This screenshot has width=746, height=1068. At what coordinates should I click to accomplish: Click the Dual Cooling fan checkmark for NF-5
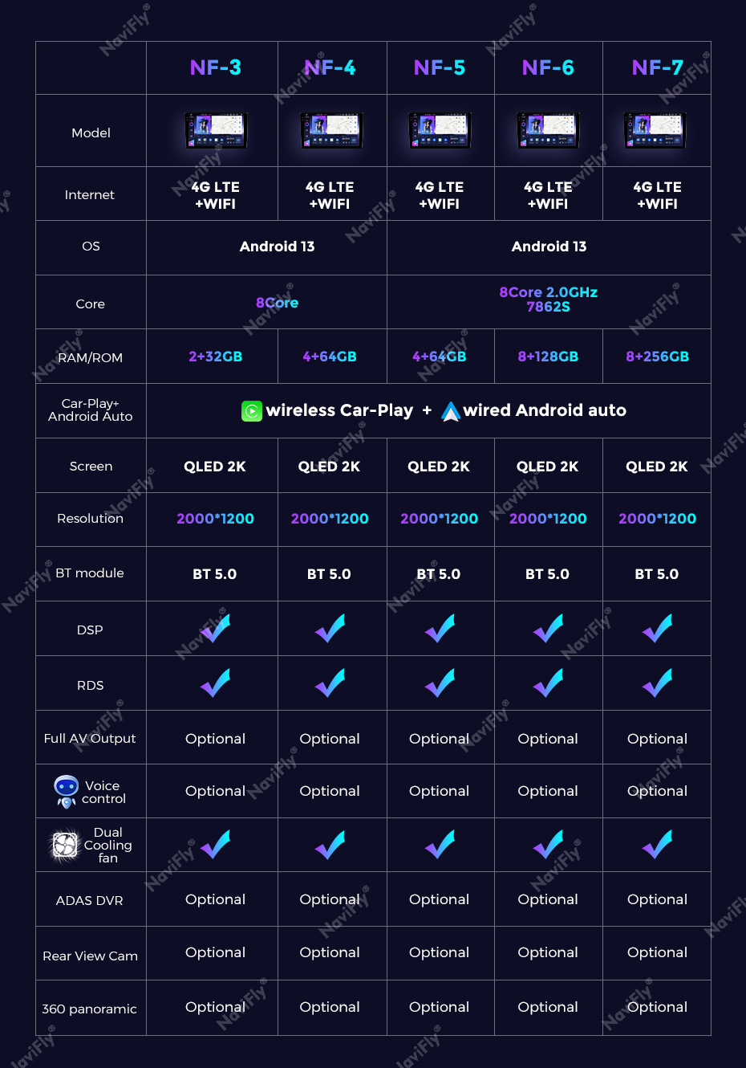[x=440, y=845]
